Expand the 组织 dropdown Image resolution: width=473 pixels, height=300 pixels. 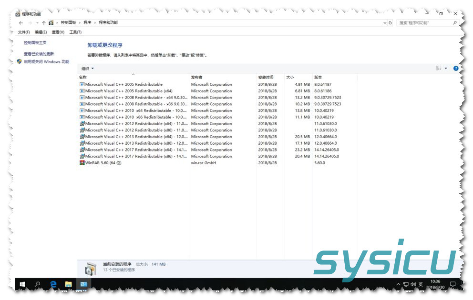point(87,69)
